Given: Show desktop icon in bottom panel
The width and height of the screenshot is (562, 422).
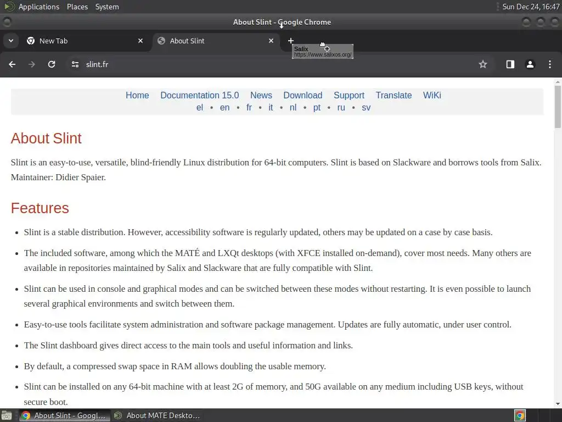Looking at the screenshot, I should tap(7, 415).
